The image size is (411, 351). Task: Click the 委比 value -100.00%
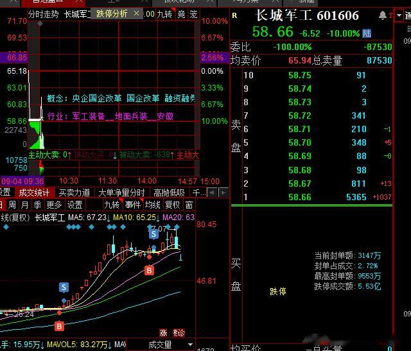click(293, 47)
